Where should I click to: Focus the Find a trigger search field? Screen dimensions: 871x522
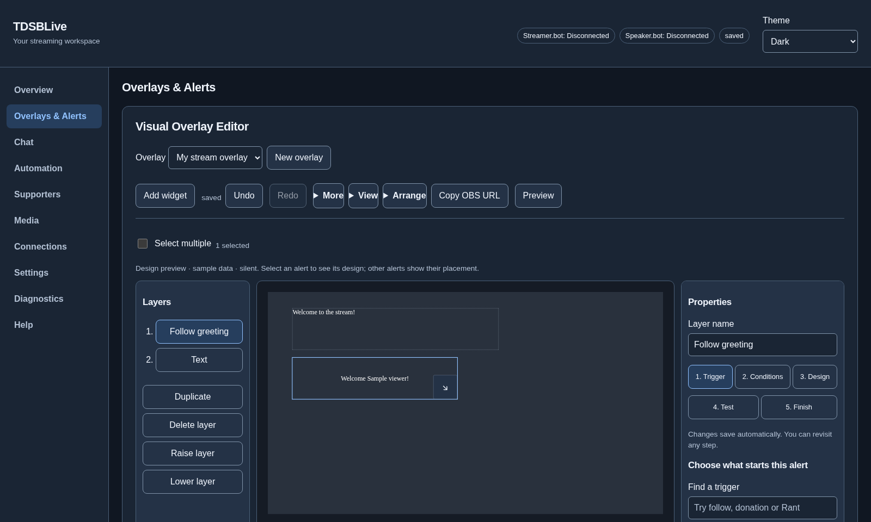[763, 508]
